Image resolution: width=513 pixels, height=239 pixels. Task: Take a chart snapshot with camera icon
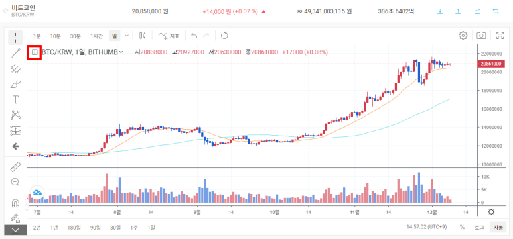[x=481, y=36]
